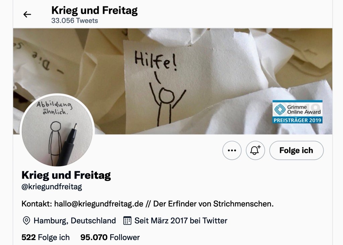Open the 95.070 Follower list
This screenshot has width=343, height=245.
point(110,237)
